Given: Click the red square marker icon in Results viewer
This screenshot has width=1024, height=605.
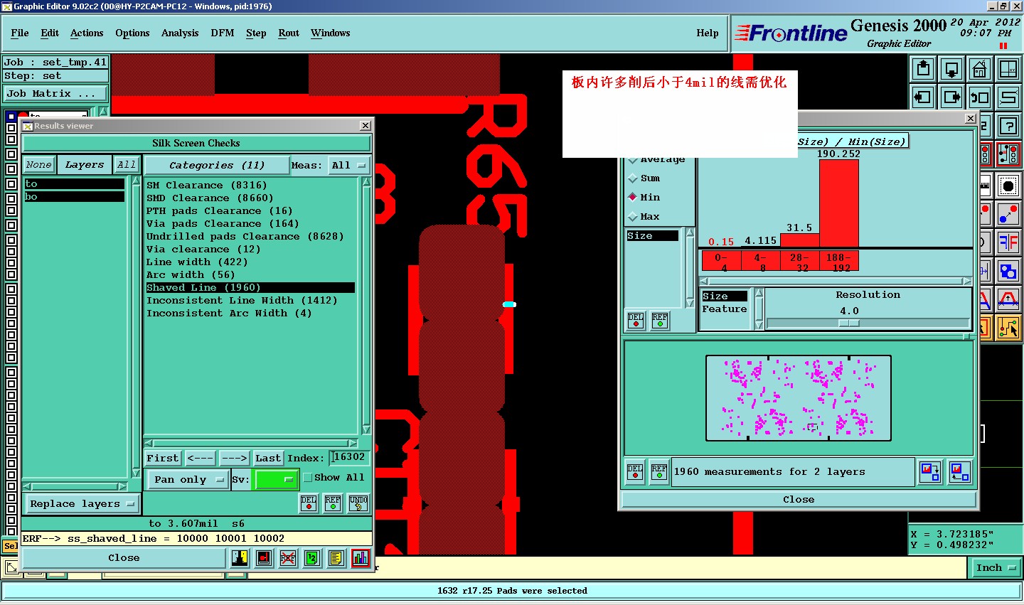Looking at the screenshot, I should pos(264,558).
